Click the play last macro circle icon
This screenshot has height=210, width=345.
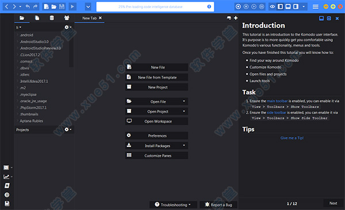(254, 6)
